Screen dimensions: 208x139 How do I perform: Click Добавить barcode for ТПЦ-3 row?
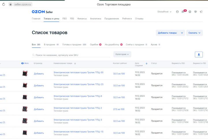pos(39,121)
